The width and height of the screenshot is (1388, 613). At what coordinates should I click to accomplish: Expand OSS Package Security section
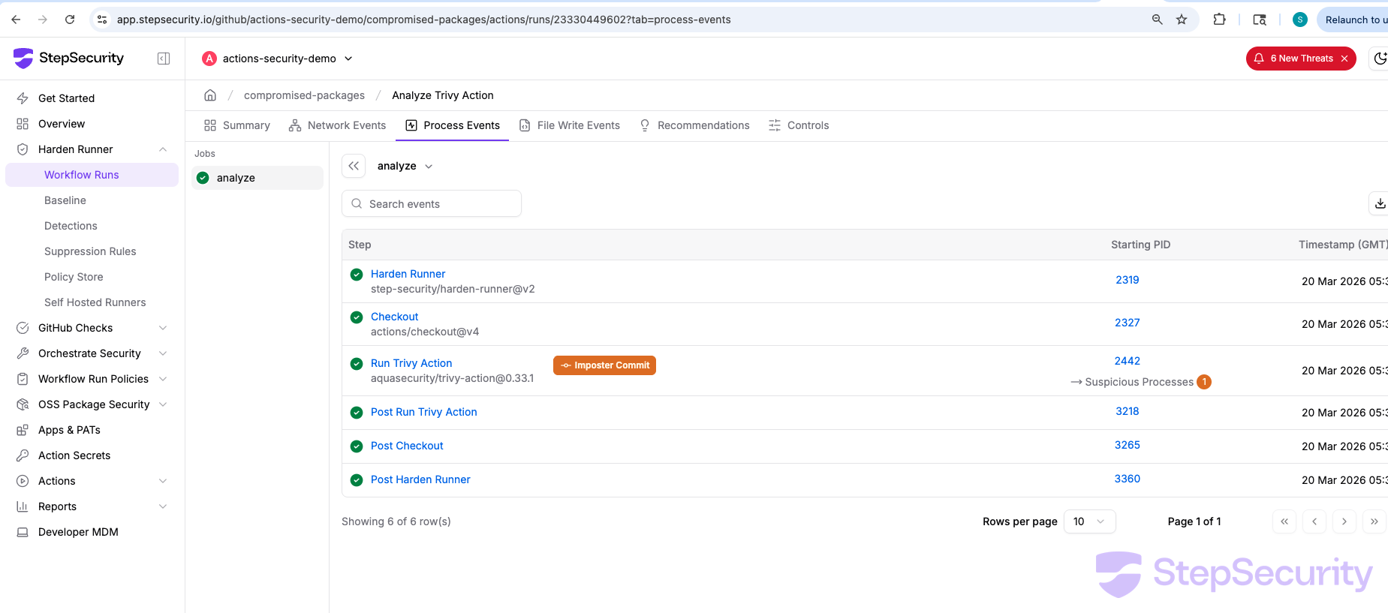point(163,404)
